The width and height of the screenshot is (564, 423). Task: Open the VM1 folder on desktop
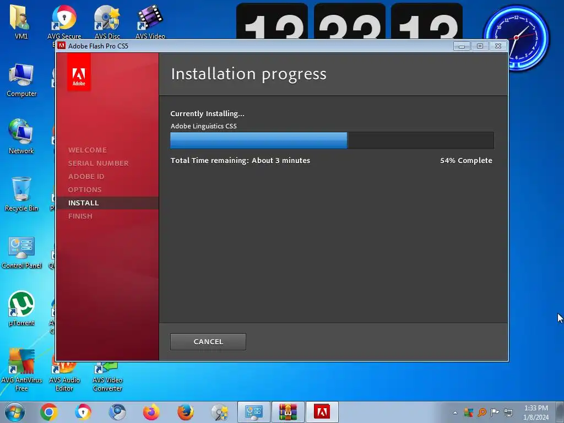pyautogui.click(x=21, y=21)
